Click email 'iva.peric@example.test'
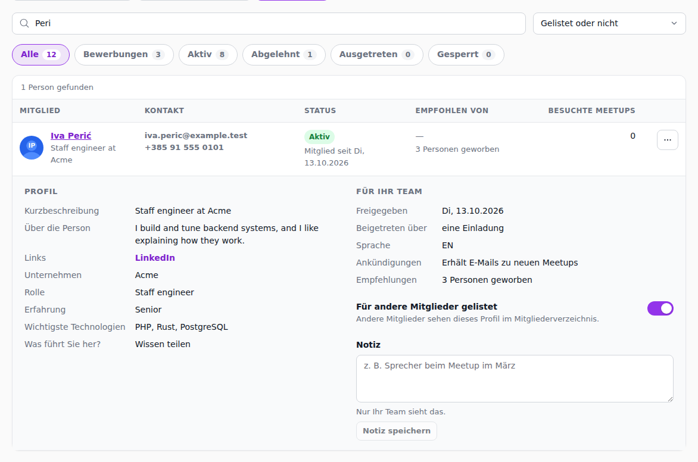 (196, 135)
